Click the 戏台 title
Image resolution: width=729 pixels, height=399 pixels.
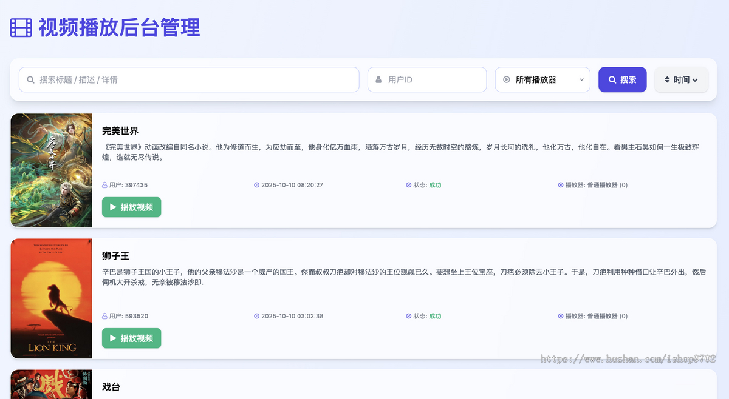(111, 387)
